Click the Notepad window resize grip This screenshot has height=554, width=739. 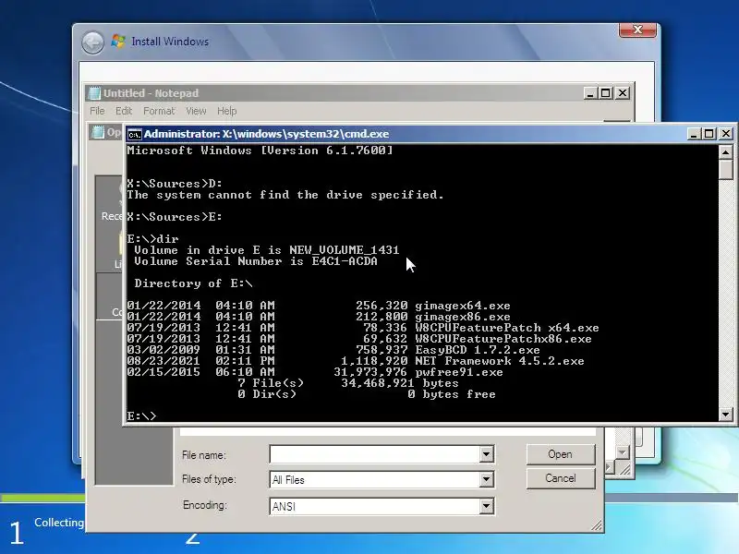(625, 469)
